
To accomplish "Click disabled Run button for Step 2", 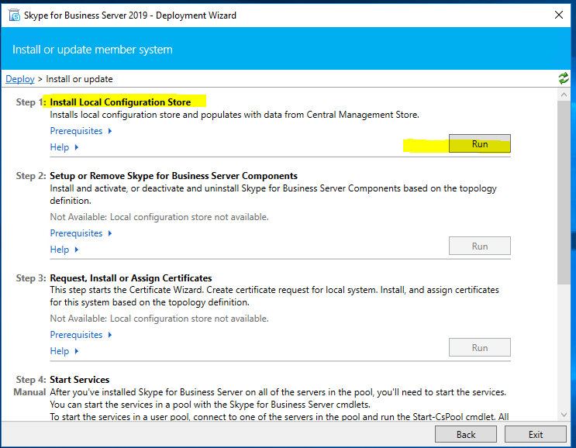I will (x=479, y=246).
